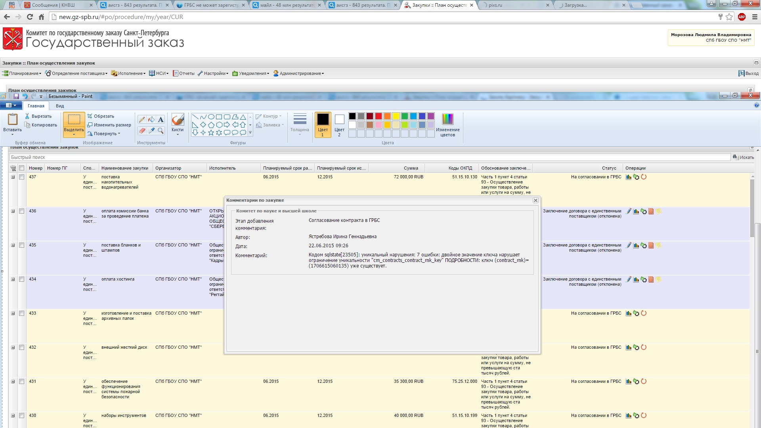761x428 pixels.
Task: Check the checkbox for purchase 437
Action: [x=22, y=177]
